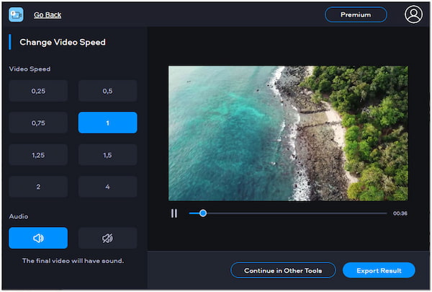The image size is (432, 292).
Task: Set video speed to 0,25
Action: pos(38,91)
